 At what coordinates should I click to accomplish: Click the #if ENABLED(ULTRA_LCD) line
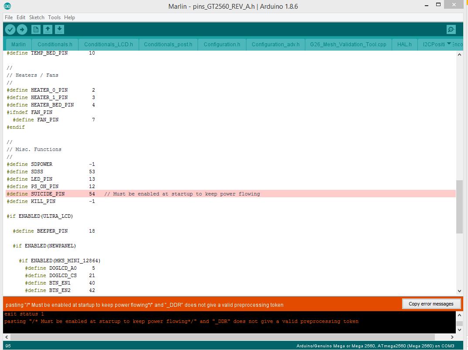point(40,216)
